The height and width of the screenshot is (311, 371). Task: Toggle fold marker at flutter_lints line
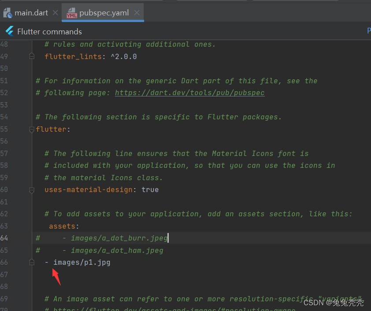(32, 56)
